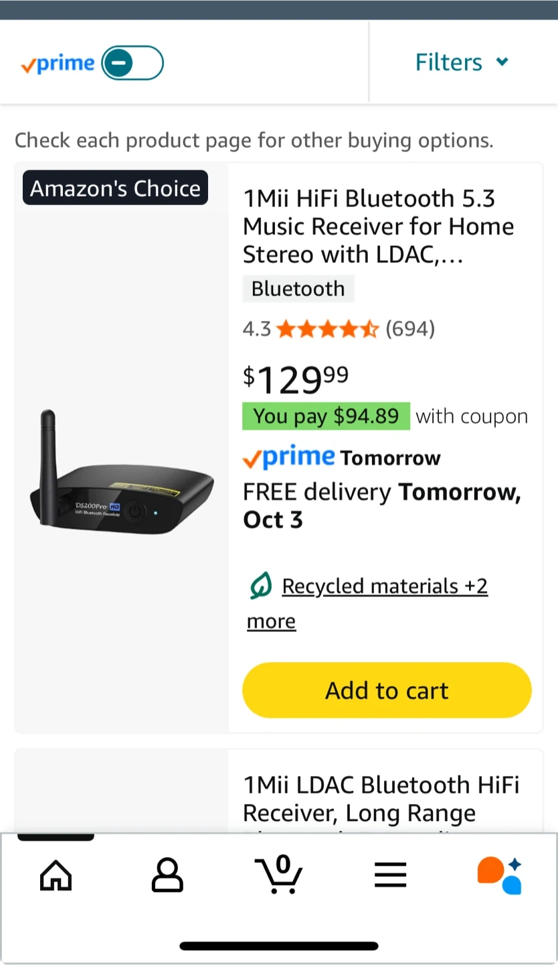Open the Recycled materials +2 more link
Screen dimensions: 558x965
[384, 587]
